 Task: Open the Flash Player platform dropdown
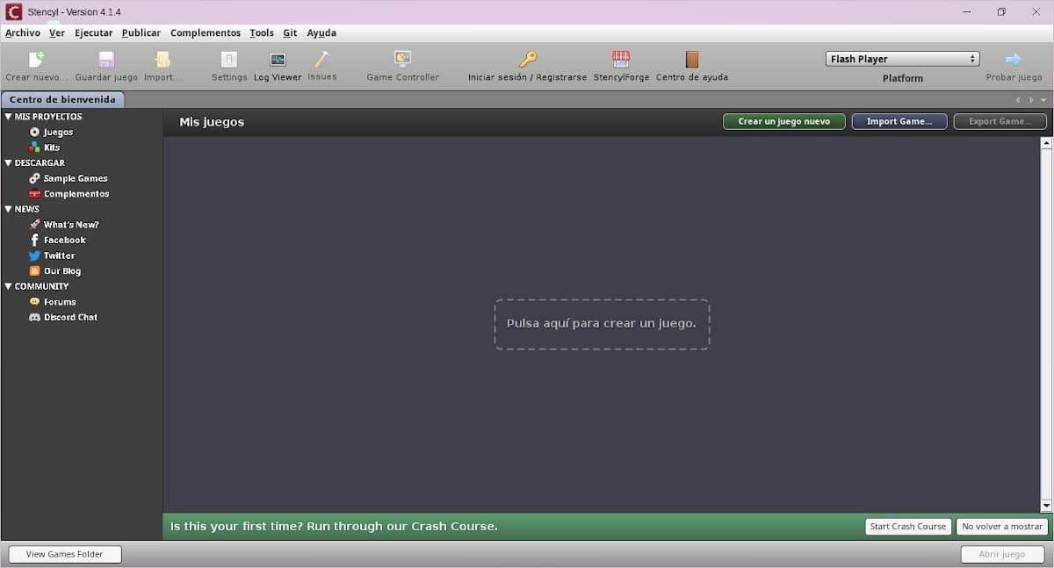902,59
